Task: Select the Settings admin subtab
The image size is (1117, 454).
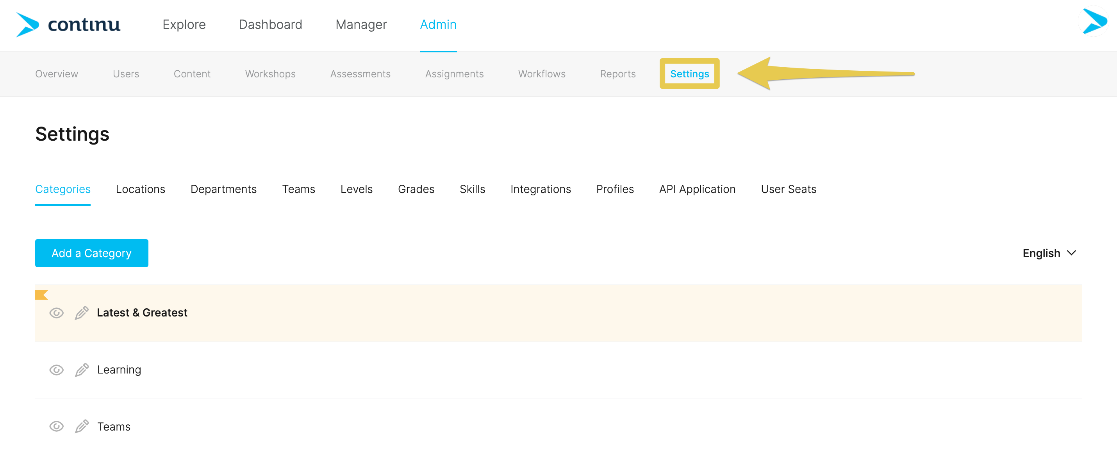Action: pos(689,74)
